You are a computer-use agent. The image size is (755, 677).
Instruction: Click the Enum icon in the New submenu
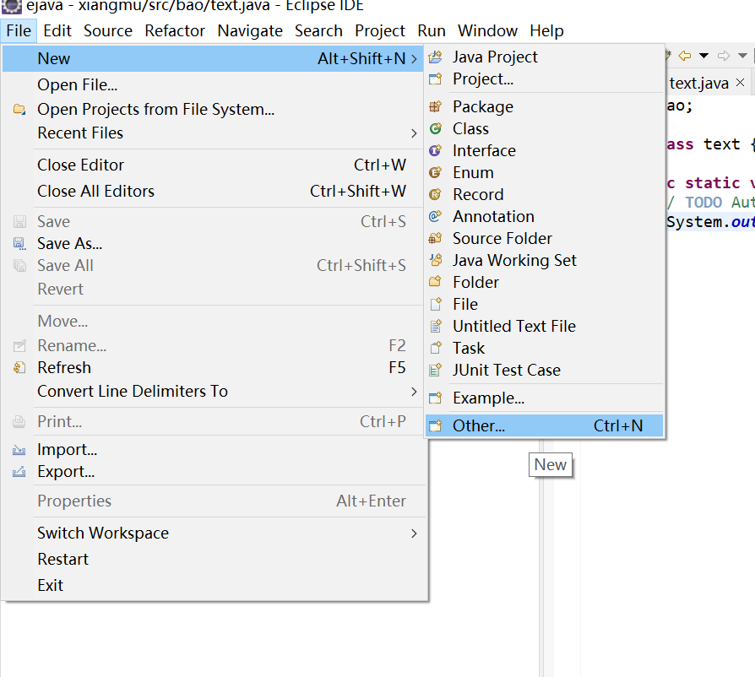click(435, 172)
